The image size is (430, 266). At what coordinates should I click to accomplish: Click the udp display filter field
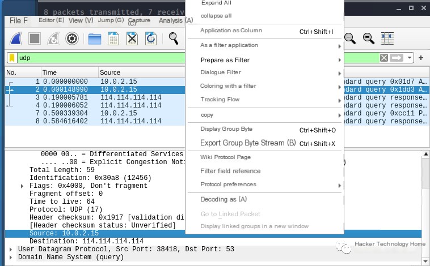pyautogui.click(x=102, y=58)
